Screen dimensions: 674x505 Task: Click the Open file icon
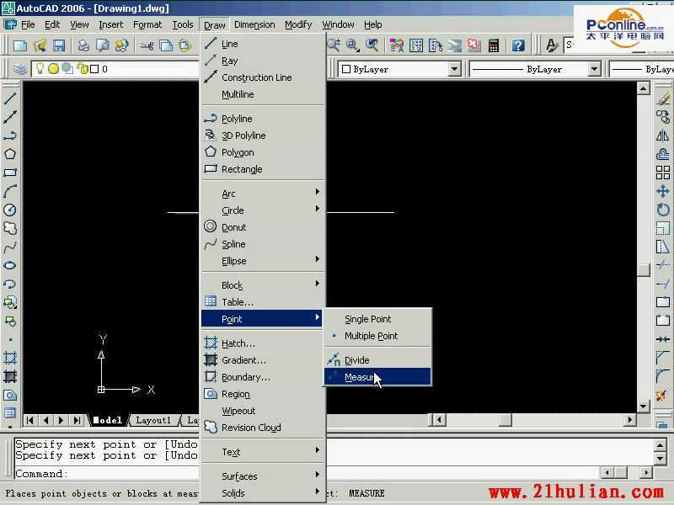(40, 45)
